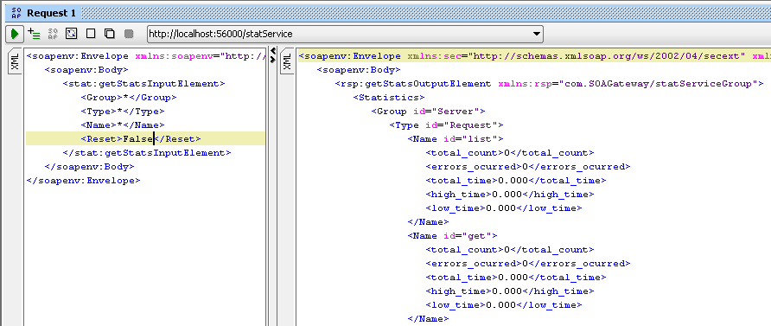771x326 pixels.
Task: Click the closing Name tag after list stats
Action: (x=428, y=221)
